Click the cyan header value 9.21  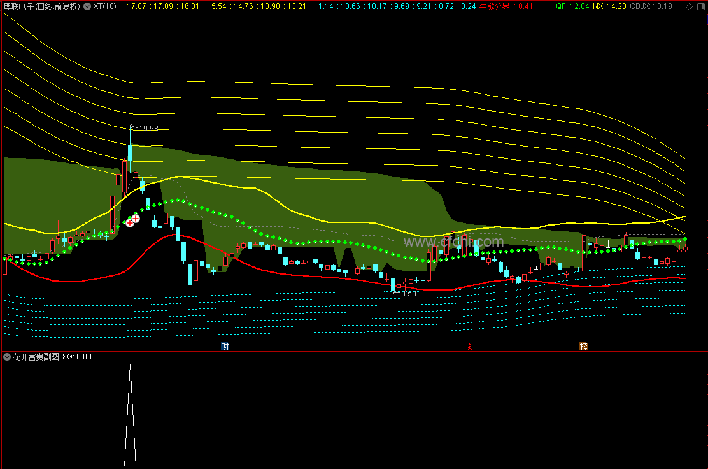tap(423, 6)
